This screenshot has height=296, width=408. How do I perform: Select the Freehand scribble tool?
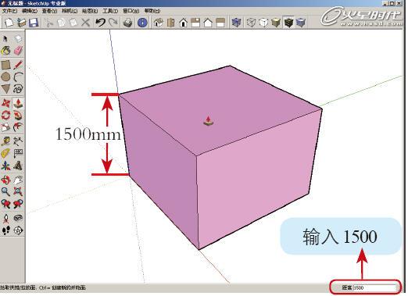[18, 89]
